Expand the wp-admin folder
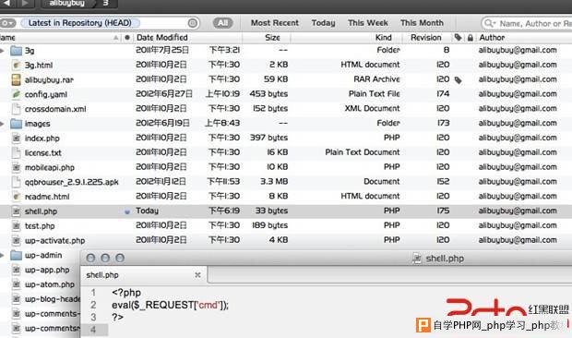572x338 pixels. click(x=2, y=255)
